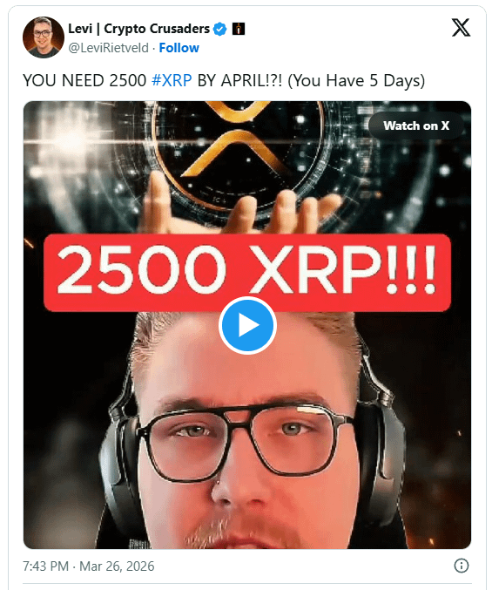Click the hand holding the XRP coin
This screenshot has height=590, width=492.
pyautogui.click(x=240, y=207)
